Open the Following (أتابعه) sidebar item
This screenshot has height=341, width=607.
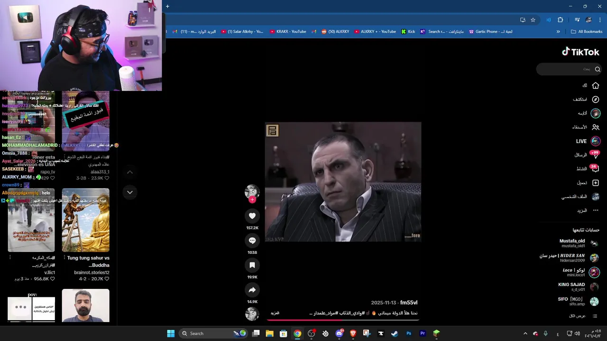pyautogui.click(x=589, y=113)
